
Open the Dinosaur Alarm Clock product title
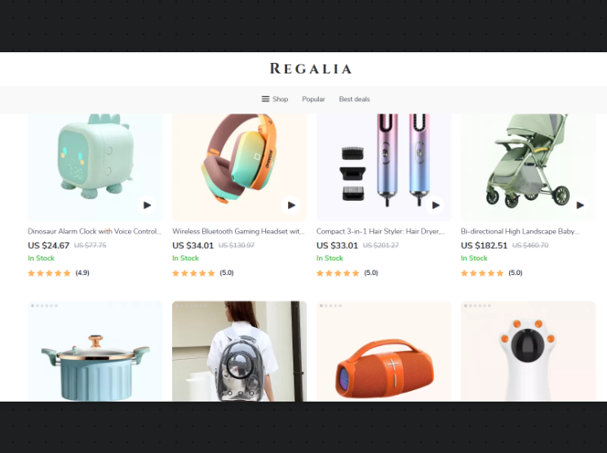pos(95,231)
